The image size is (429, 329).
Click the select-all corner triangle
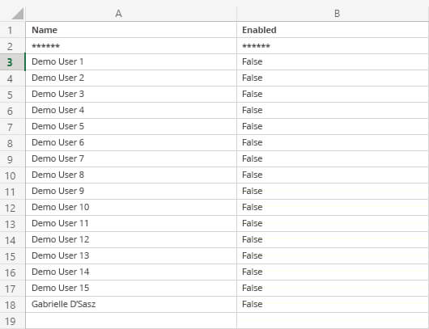18,14
